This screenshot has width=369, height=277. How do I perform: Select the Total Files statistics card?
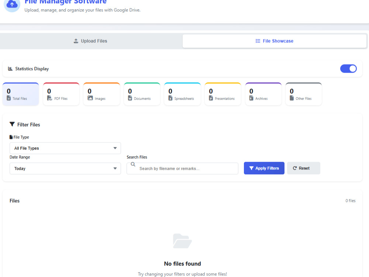click(21, 94)
